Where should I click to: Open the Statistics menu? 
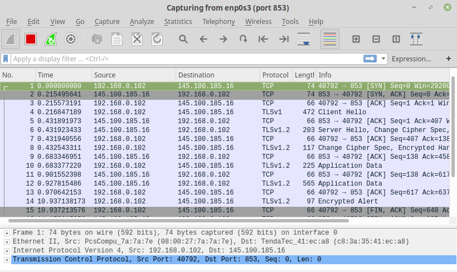pos(178,21)
